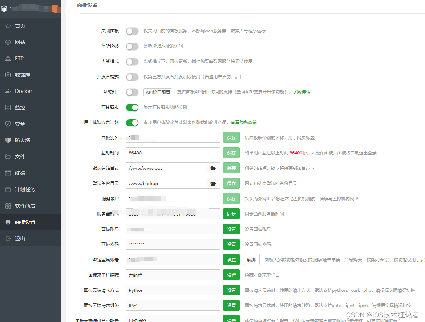The image size is (425, 322).
Task: Click 同步 to sync server time
Action: point(231,214)
